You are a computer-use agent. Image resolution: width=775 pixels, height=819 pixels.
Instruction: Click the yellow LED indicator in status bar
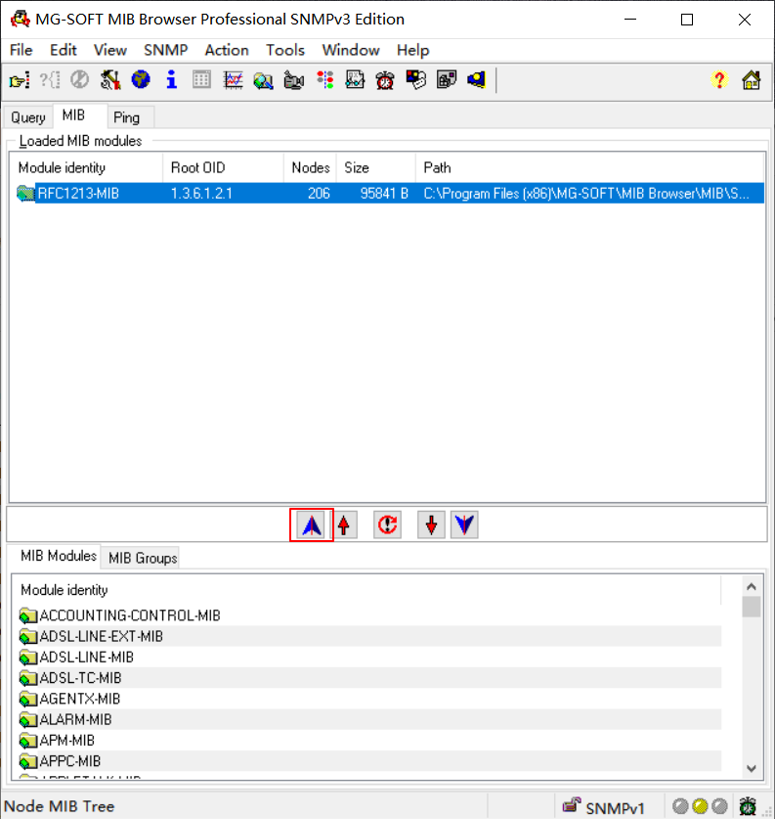tap(700, 806)
